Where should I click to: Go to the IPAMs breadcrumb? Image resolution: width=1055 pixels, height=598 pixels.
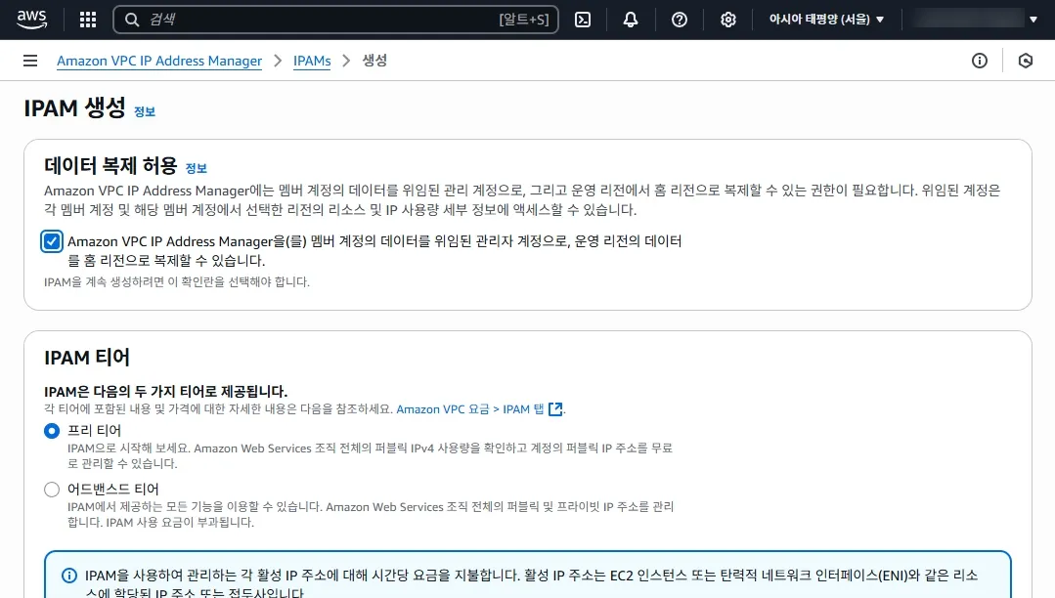point(312,61)
